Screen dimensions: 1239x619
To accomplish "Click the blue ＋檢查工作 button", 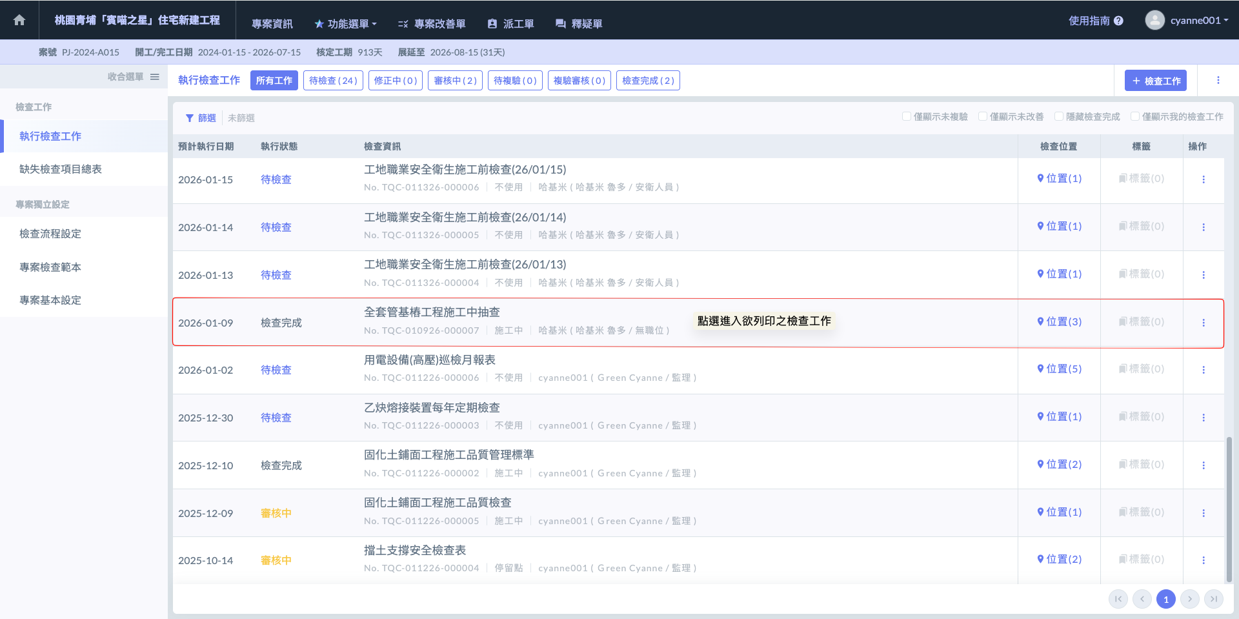I will (1155, 81).
